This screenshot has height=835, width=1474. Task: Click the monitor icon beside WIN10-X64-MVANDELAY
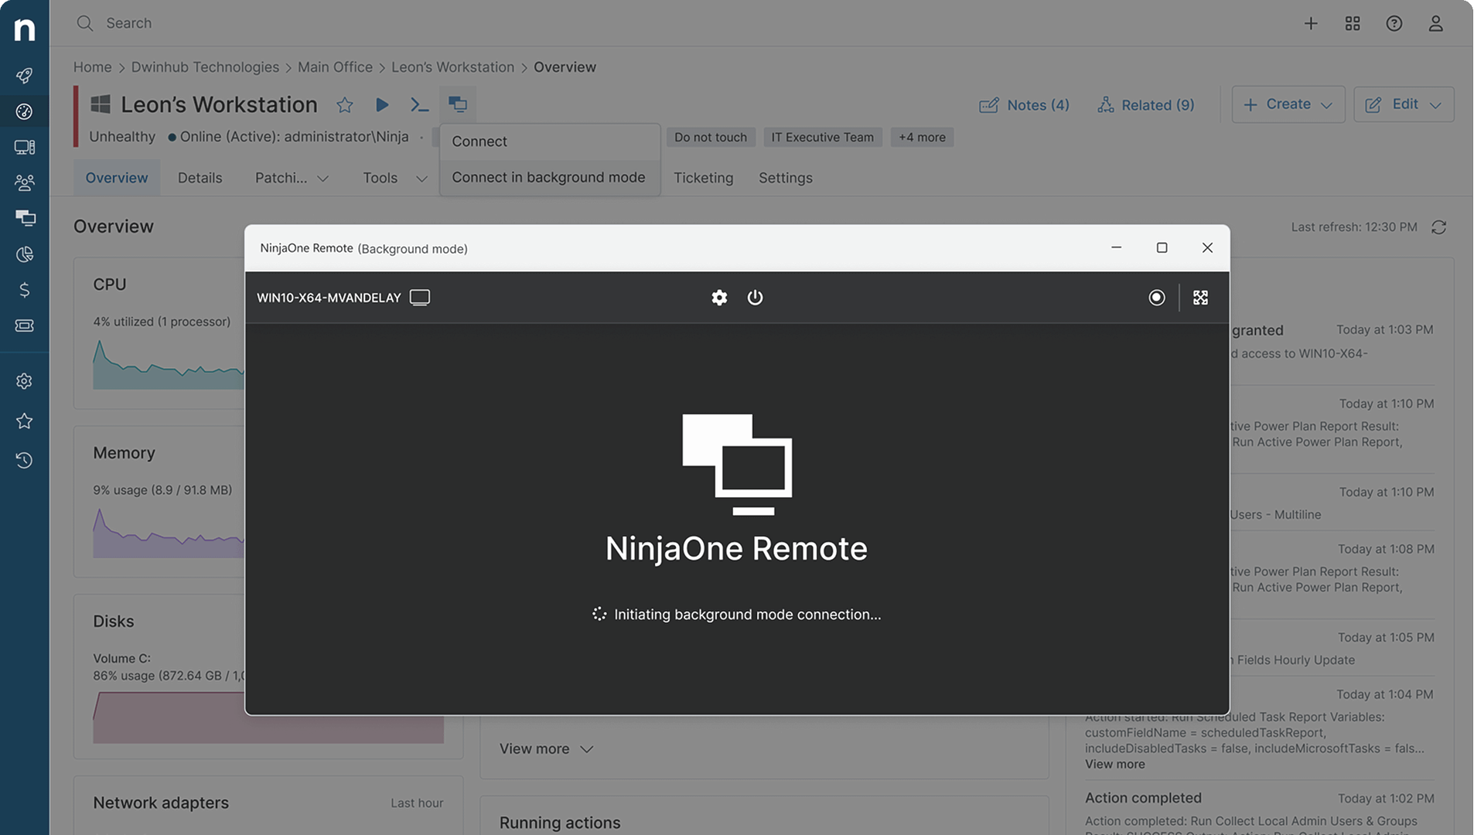(x=420, y=298)
